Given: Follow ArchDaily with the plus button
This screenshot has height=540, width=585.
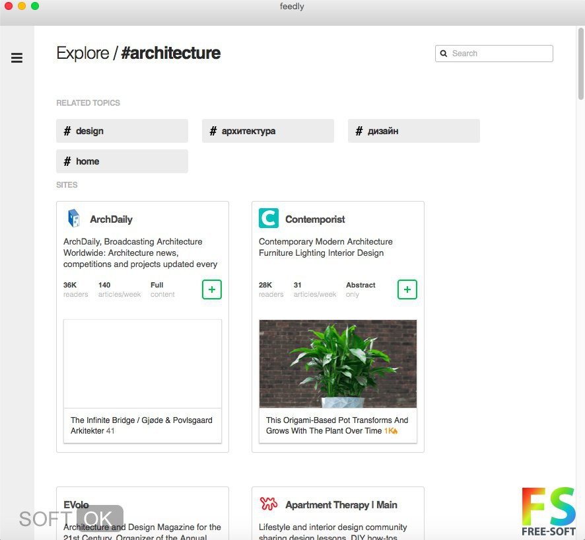Looking at the screenshot, I should pos(212,289).
